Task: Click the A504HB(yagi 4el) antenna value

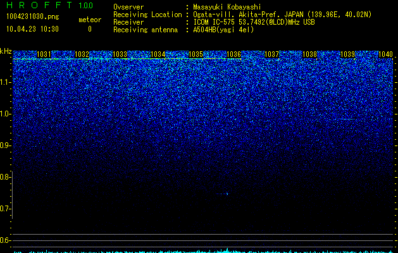Action: click(x=223, y=30)
